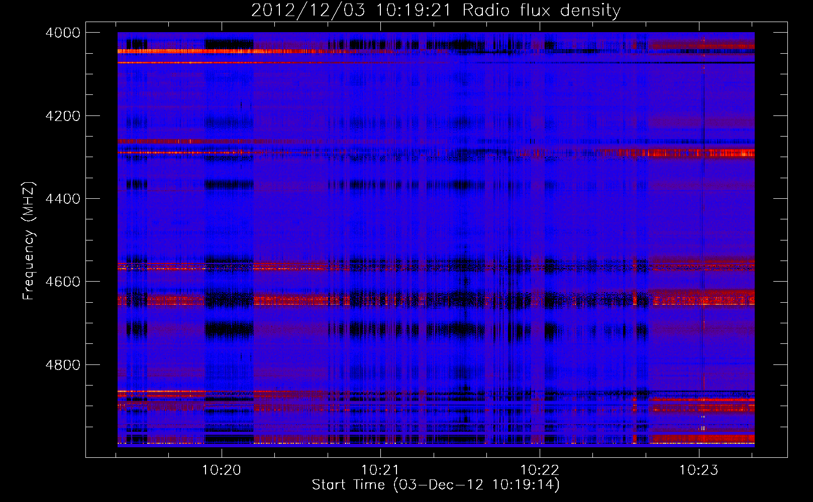Click the 4200 frequency tick label
The height and width of the screenshot is (502, 813).
63,116
